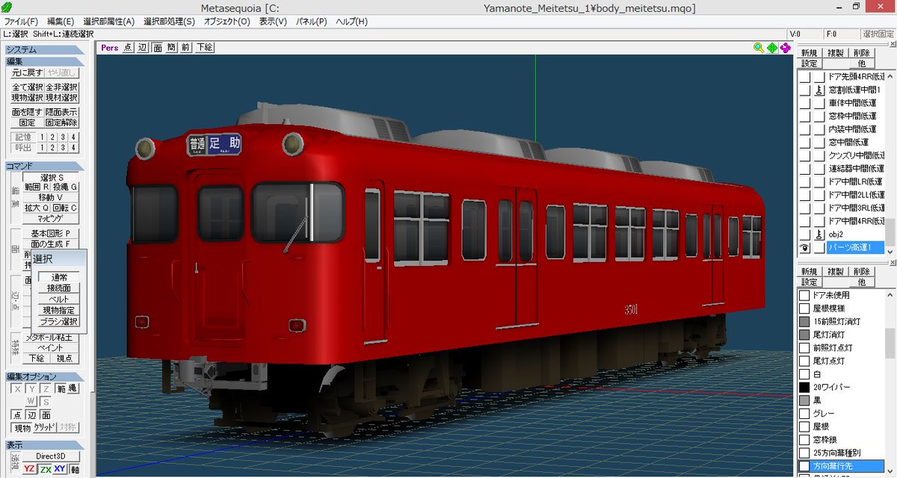Toggle the lock box of ドア中間LR低運
897x478 pixels.
pos(819,181)
